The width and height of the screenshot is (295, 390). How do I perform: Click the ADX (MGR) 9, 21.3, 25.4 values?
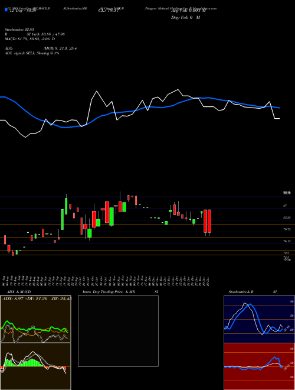pos(60,48)
